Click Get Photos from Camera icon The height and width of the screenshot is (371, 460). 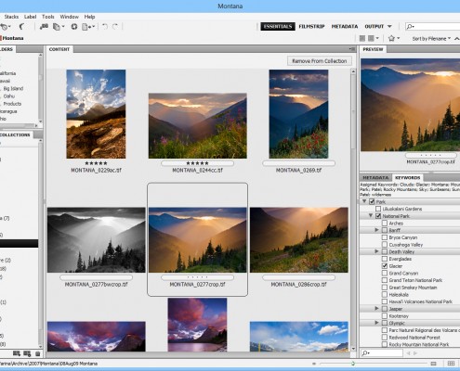click(44, 27)
